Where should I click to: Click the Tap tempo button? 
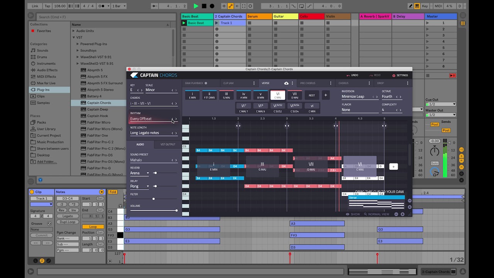(x=47, y=6)
